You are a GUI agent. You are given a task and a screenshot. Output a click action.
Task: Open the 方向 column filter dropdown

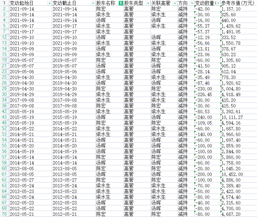(x=192, y=3)
